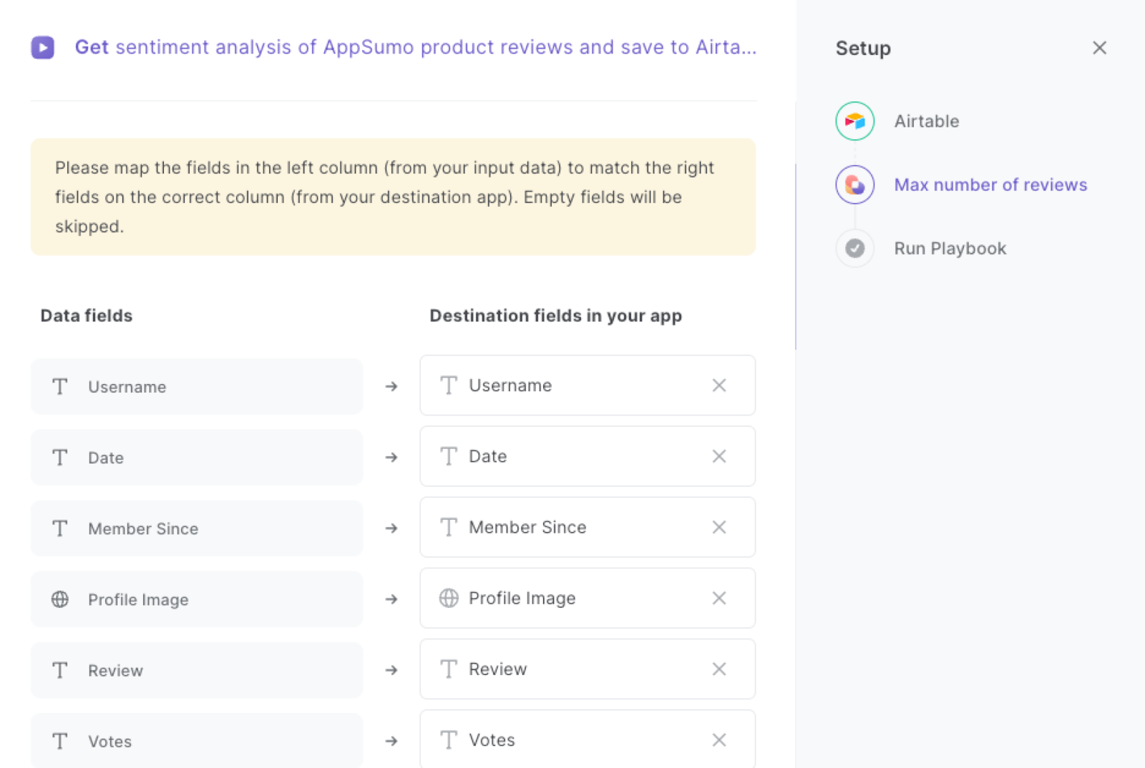Image resolution: width=1145 pixels, height=768 pixels.
Task: Click the yellow field-mapping instructions notice
Action: click(393, 197)
